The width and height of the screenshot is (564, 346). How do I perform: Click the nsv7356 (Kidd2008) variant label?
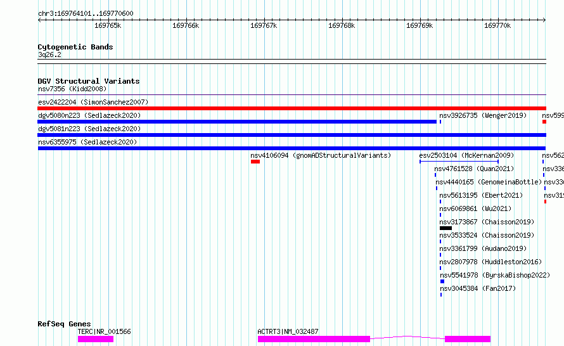[72, 89]
